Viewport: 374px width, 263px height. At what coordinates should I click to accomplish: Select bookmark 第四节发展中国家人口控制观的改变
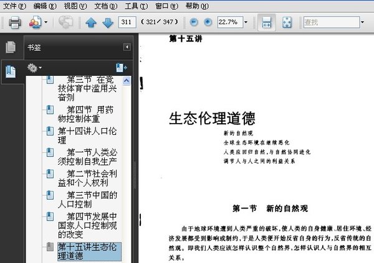87,226
